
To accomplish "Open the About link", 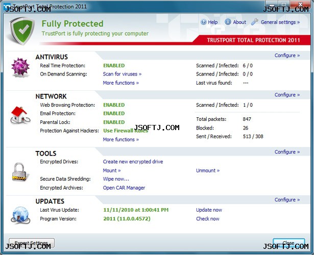I will tap(239, 22).
